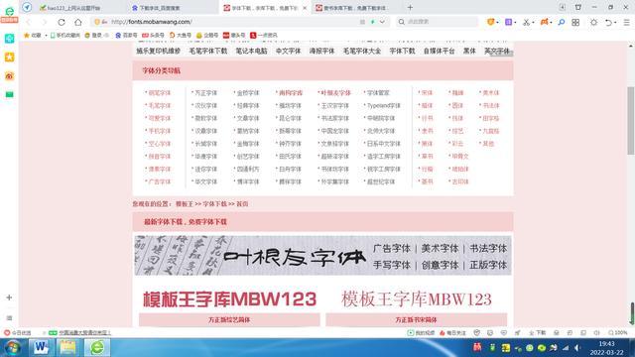The height and width of the screenshot is (357, 635).
Task: Click the purple extension icon in toolbar
Action: click(509, 22)
